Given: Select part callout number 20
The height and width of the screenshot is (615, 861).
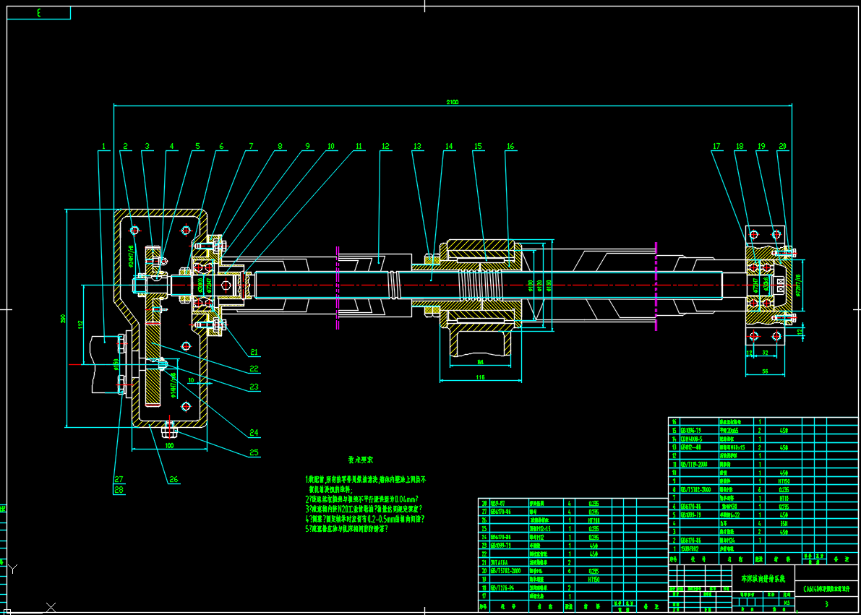Looking at the screenshot, I should 782,146.
